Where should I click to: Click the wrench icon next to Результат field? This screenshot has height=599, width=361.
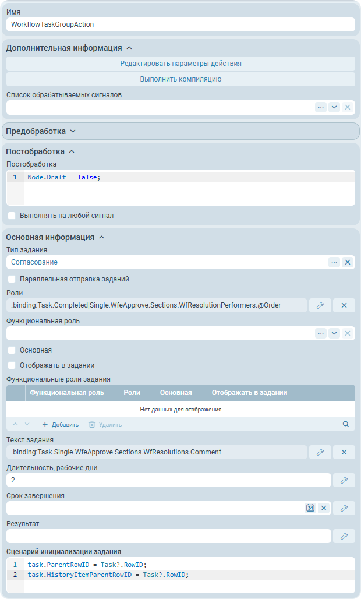pos(344,536)
